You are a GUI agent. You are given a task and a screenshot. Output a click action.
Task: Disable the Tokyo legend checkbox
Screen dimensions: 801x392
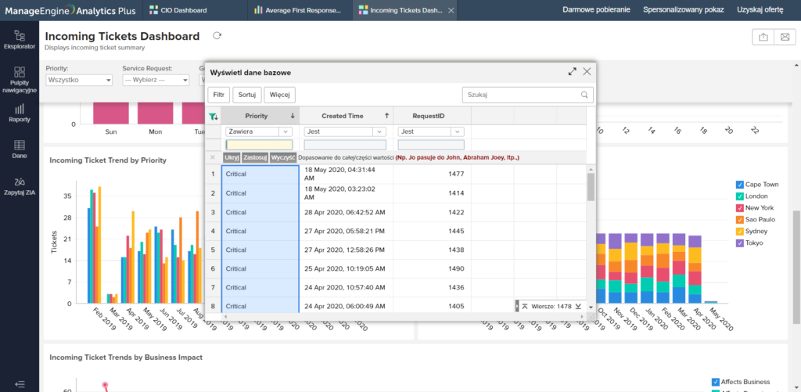[740, 243]
